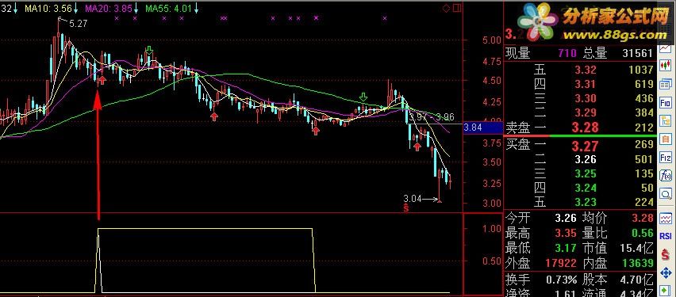Image resolution: width=676 pixels, height=297 pixels.
Task: Toggle the red split-panel icon above chart
Action: coord(456,8)
